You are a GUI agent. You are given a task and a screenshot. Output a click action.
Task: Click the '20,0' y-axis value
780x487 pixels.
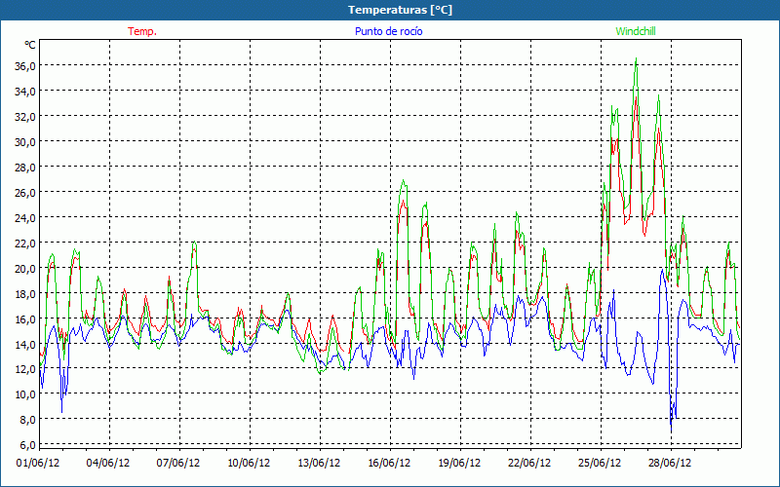[26, 269]
